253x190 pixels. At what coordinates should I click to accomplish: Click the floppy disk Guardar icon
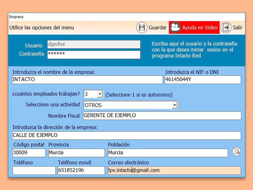pyautogui.click(x=142, y=28)
